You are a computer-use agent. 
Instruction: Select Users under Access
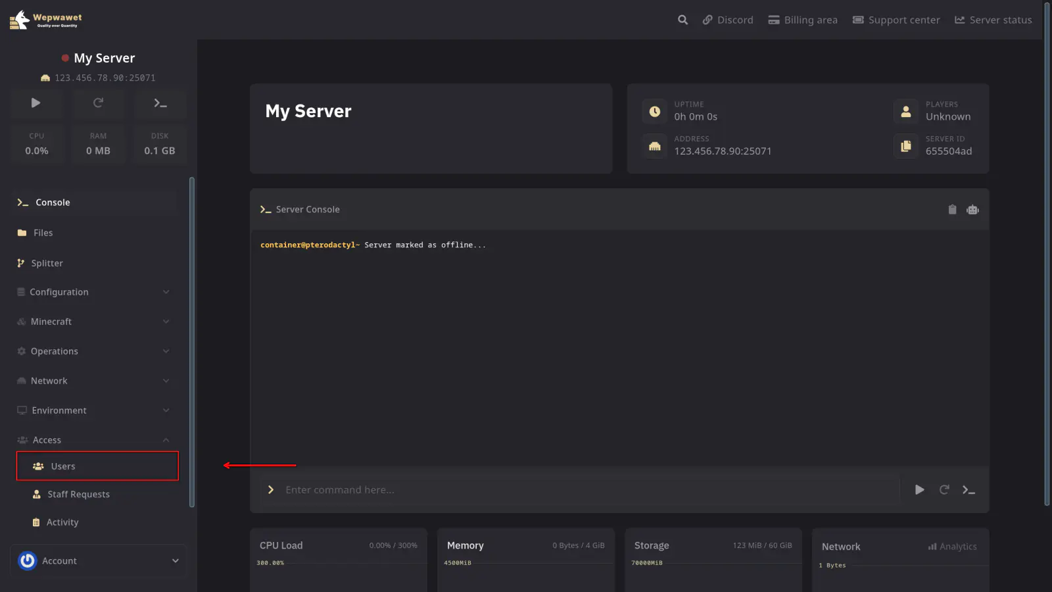[x=63, y=466]
